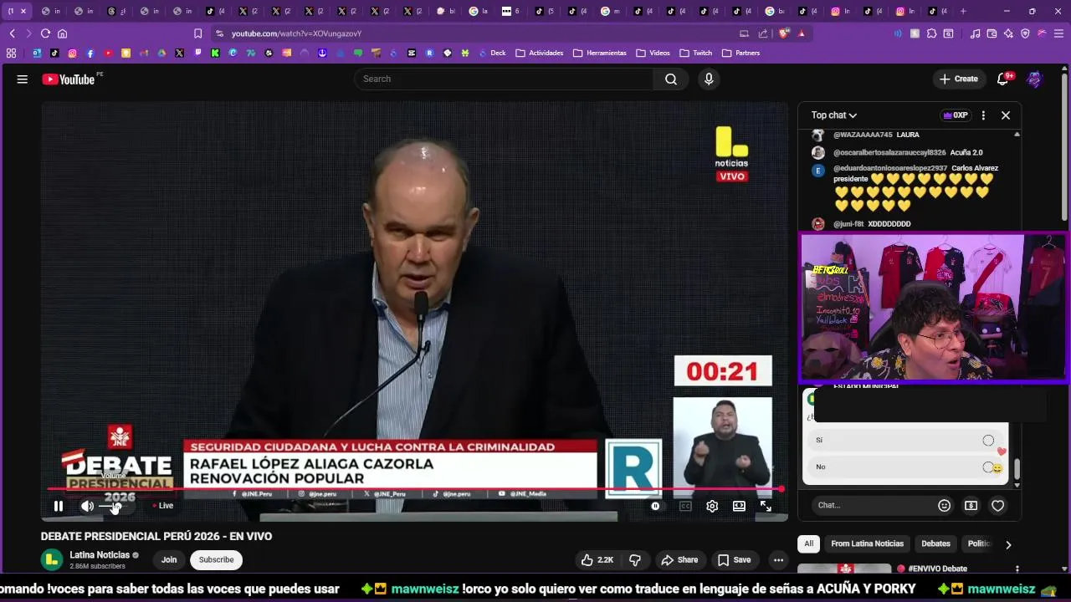Open a new browser tab

(963, 11)
